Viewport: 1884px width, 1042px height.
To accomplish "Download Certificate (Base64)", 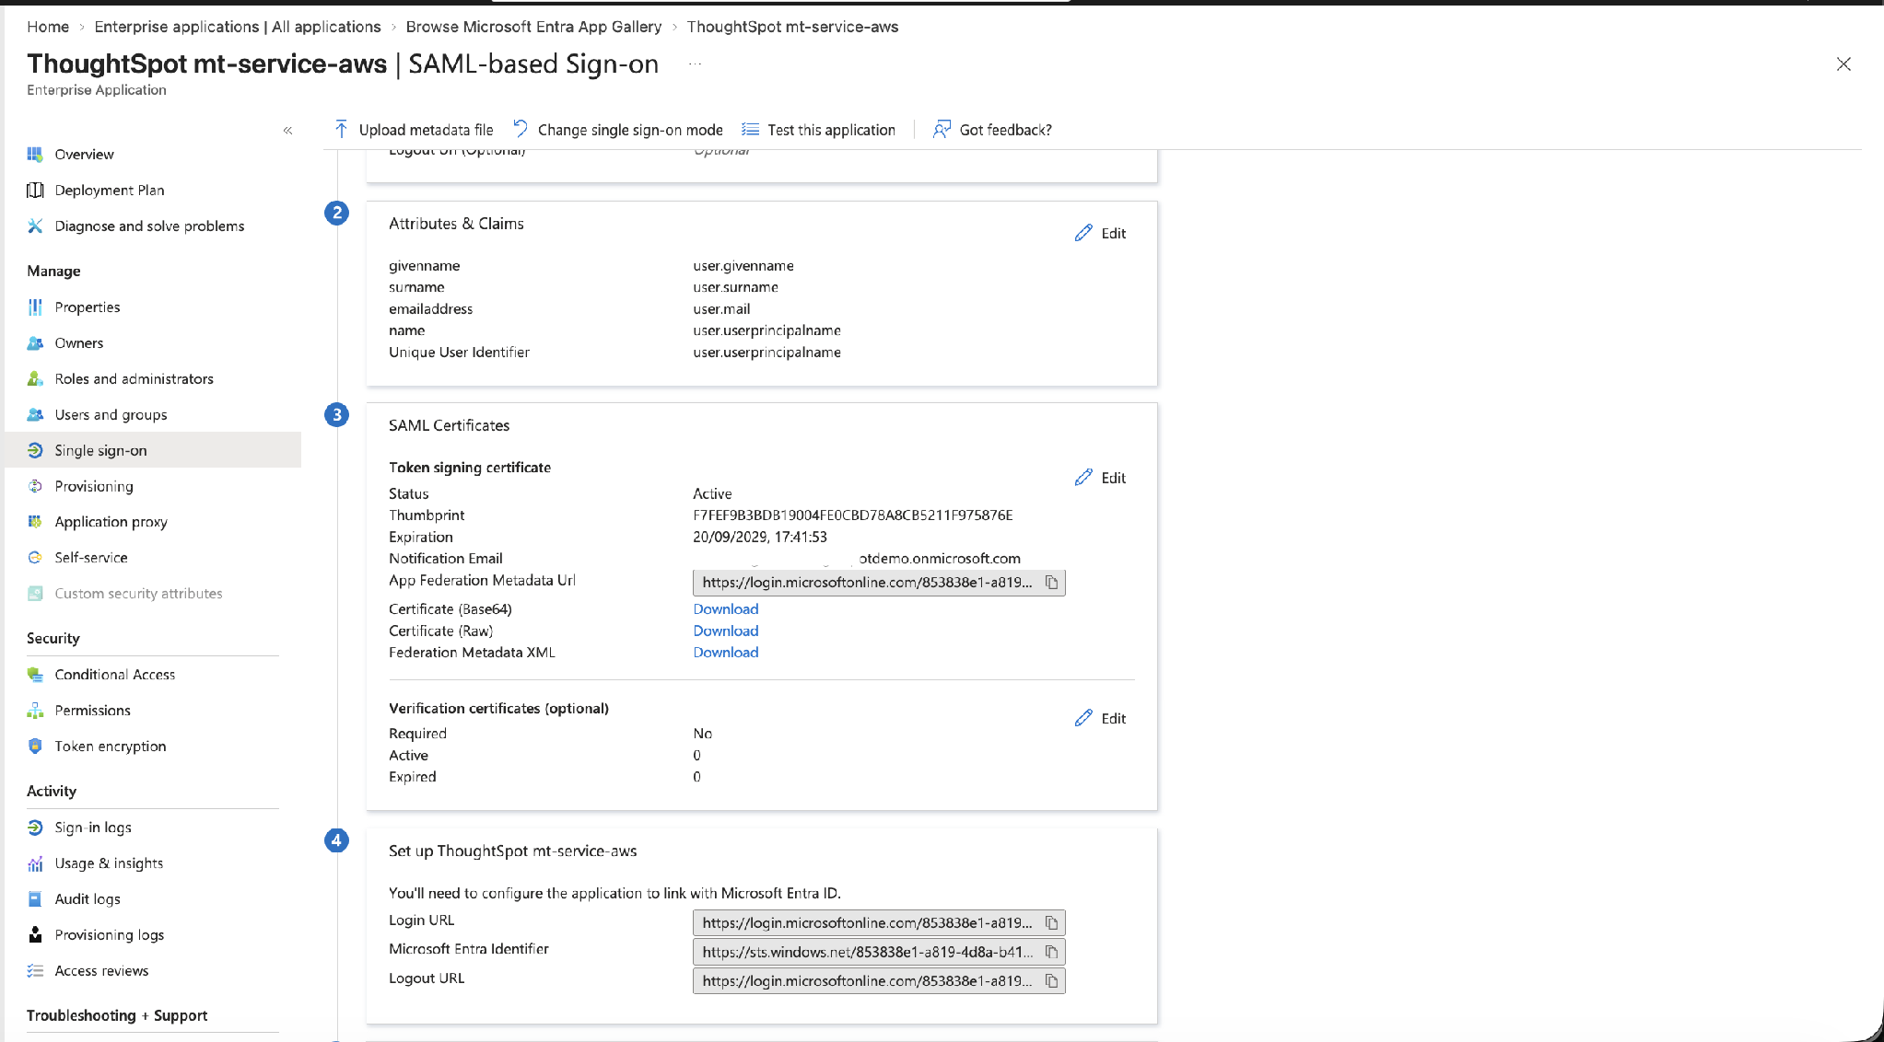I will tap(726, 608).
